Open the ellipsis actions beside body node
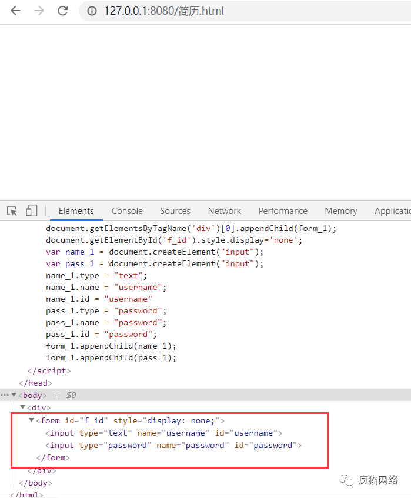This screenshot has width=411, height=498. (5, 395)
